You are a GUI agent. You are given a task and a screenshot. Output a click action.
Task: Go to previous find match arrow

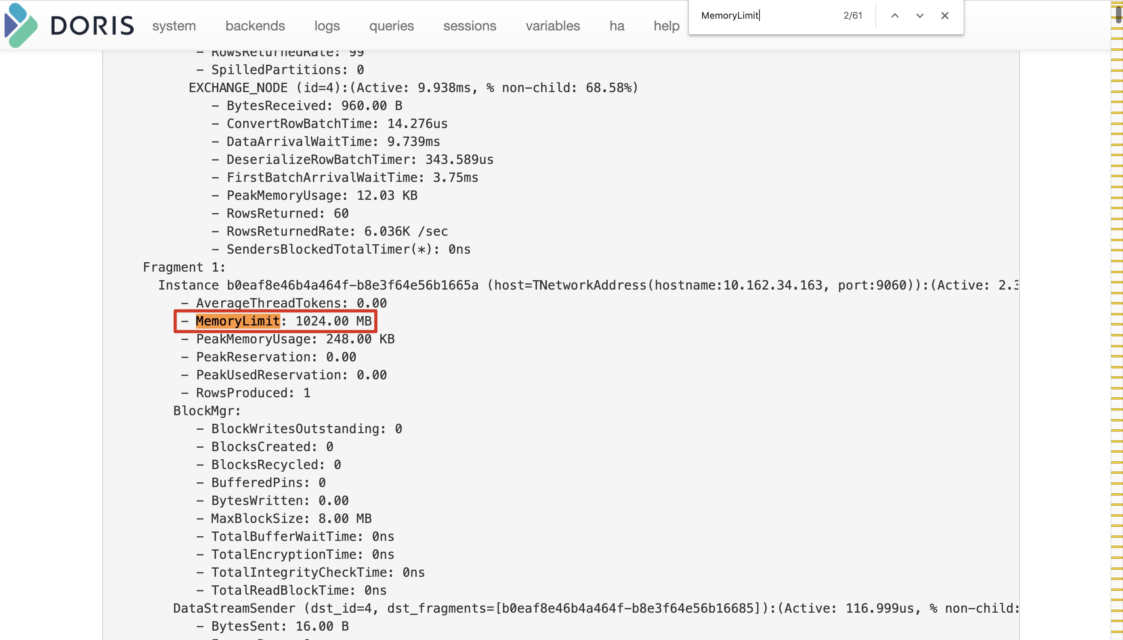894,16
